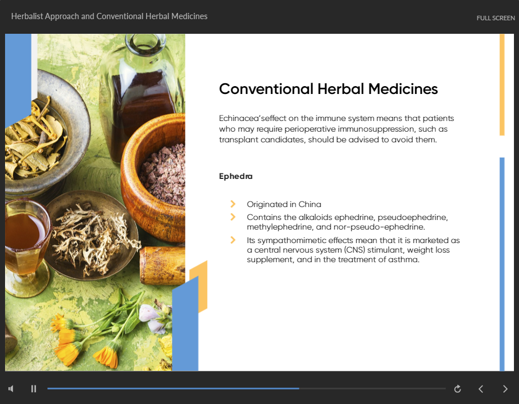Click the played portion of progress bar
This screenshot has height=404, width=519.
pos(169,388)
